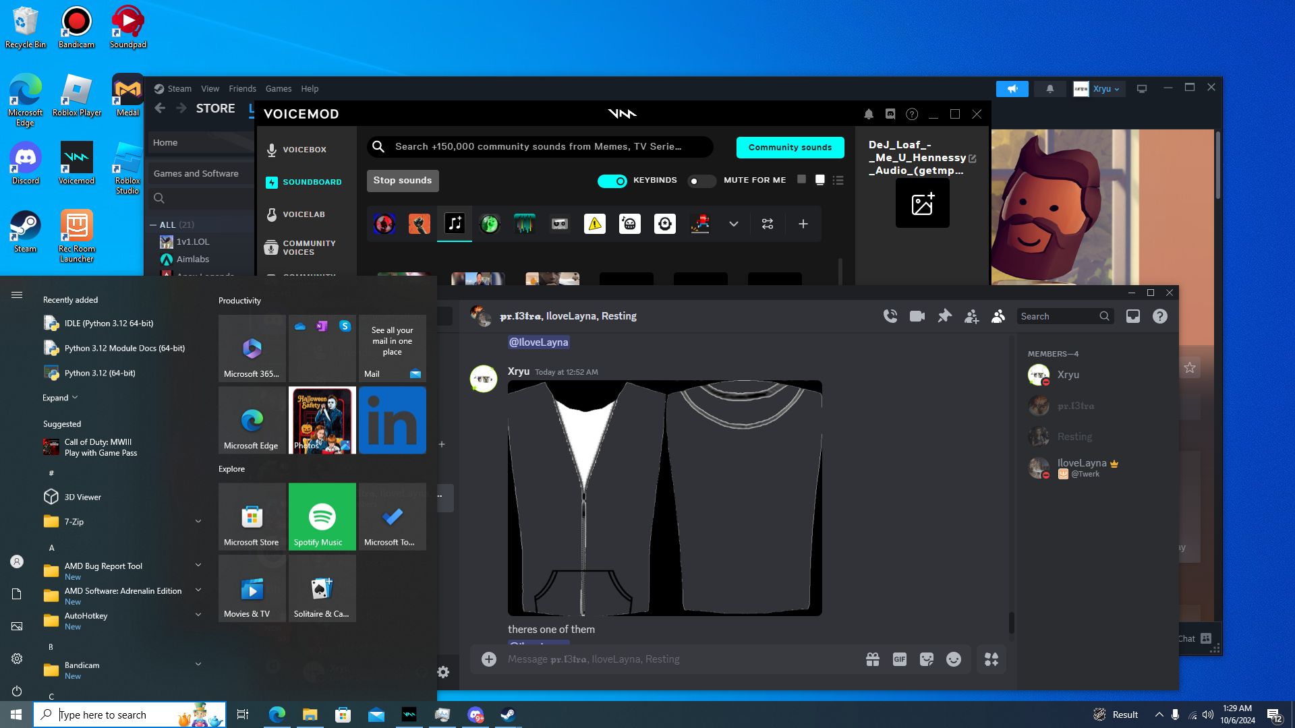Open Discord inbox icon

pos(1133,316)
